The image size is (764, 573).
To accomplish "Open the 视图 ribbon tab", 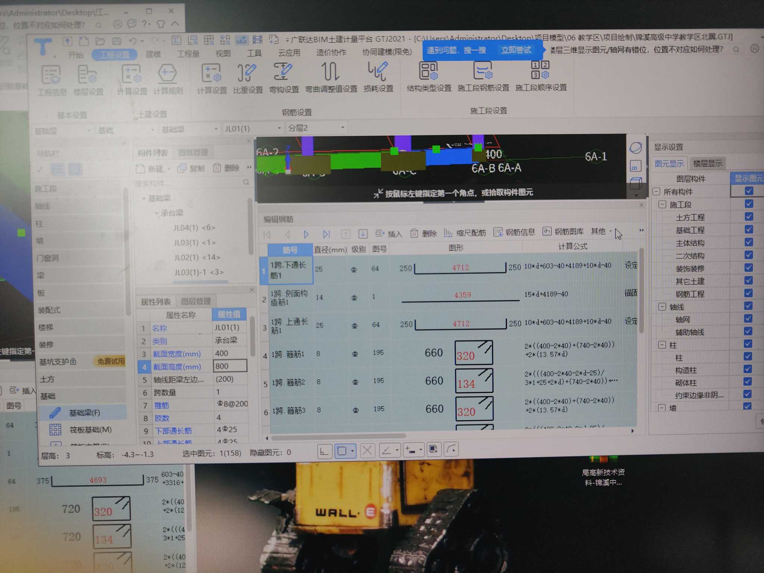I will pos(223,54).
